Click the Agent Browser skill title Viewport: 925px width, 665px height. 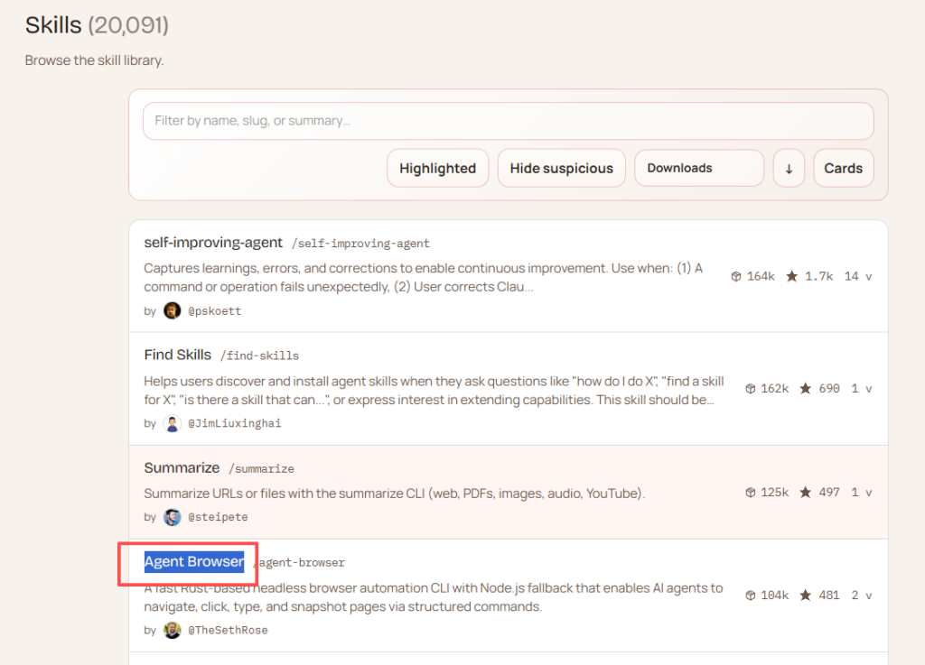point(194,561)
